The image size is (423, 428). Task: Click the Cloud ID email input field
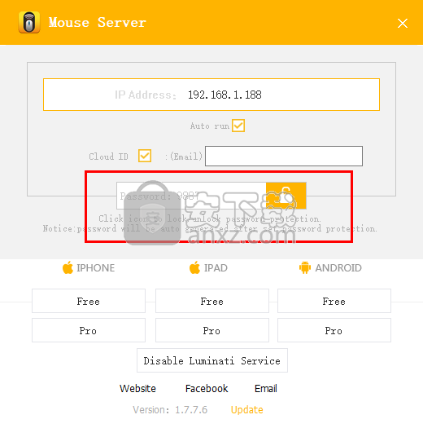tap(284, 156)
